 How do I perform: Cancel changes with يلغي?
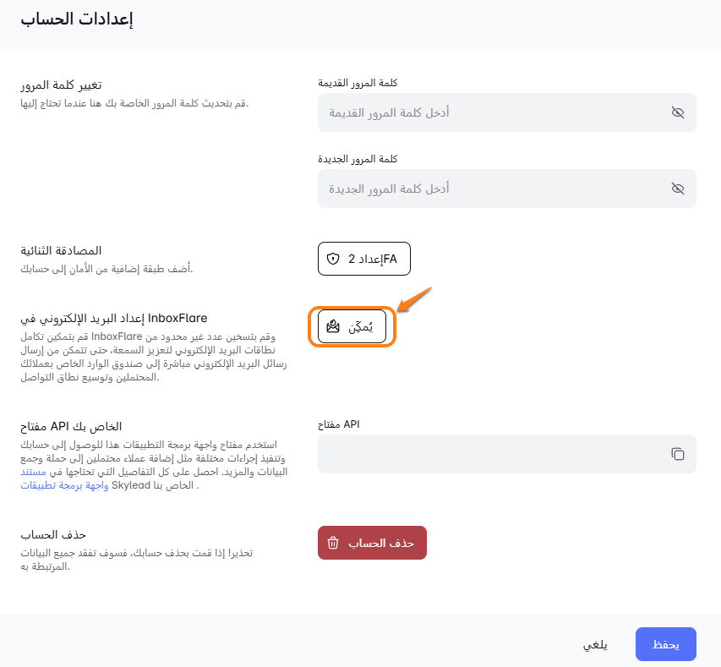click(595, 644)
